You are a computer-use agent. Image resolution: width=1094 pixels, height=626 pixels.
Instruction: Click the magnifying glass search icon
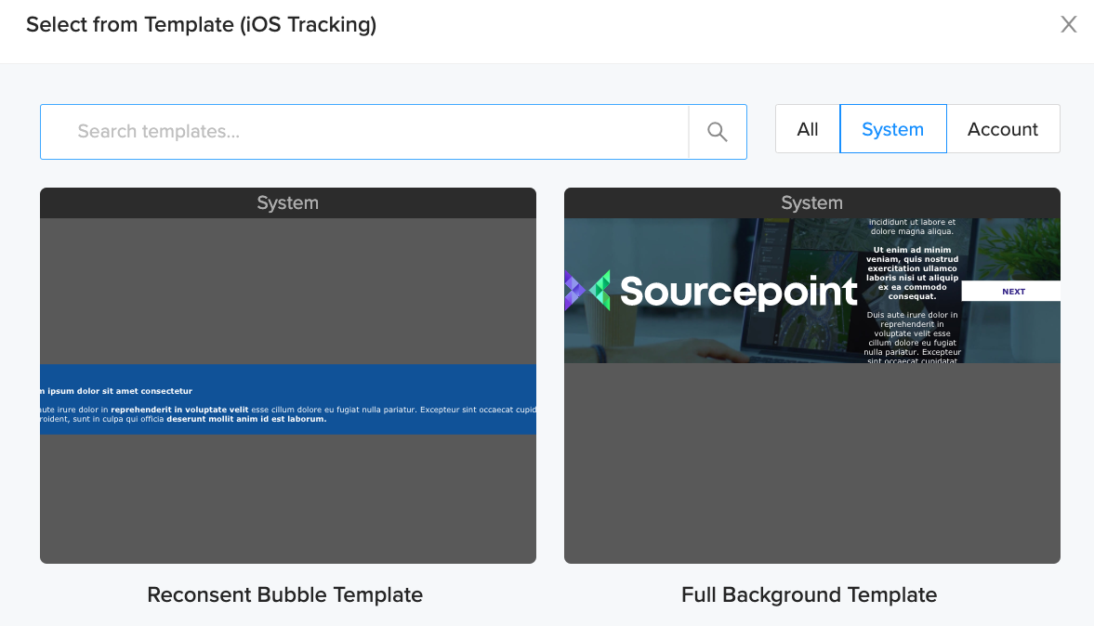(718, 132)
